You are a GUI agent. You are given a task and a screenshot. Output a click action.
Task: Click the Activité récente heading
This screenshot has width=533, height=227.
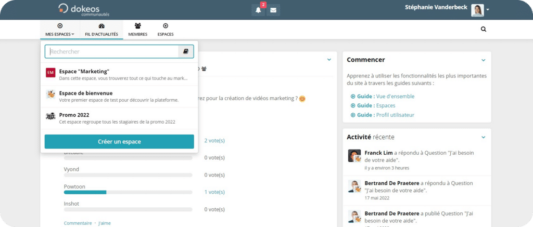(x=371, y=137)
